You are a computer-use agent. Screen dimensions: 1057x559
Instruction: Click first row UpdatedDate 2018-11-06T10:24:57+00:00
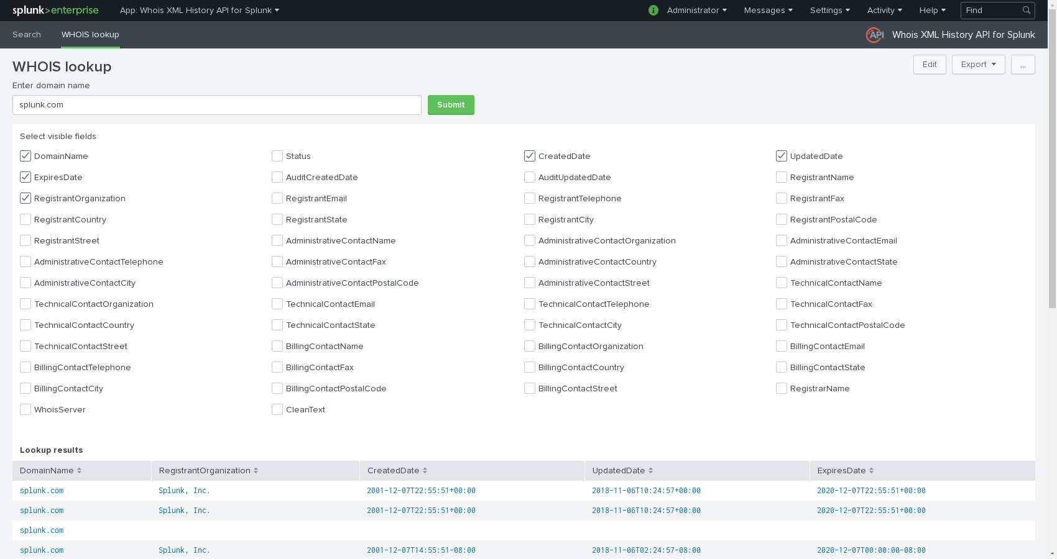pos(646,491)
